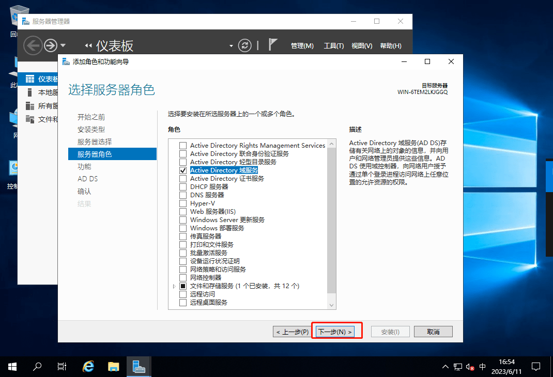Check the 传真服务器 role
This screenshot has height=377, width=553.
click(x=182, y=237)
